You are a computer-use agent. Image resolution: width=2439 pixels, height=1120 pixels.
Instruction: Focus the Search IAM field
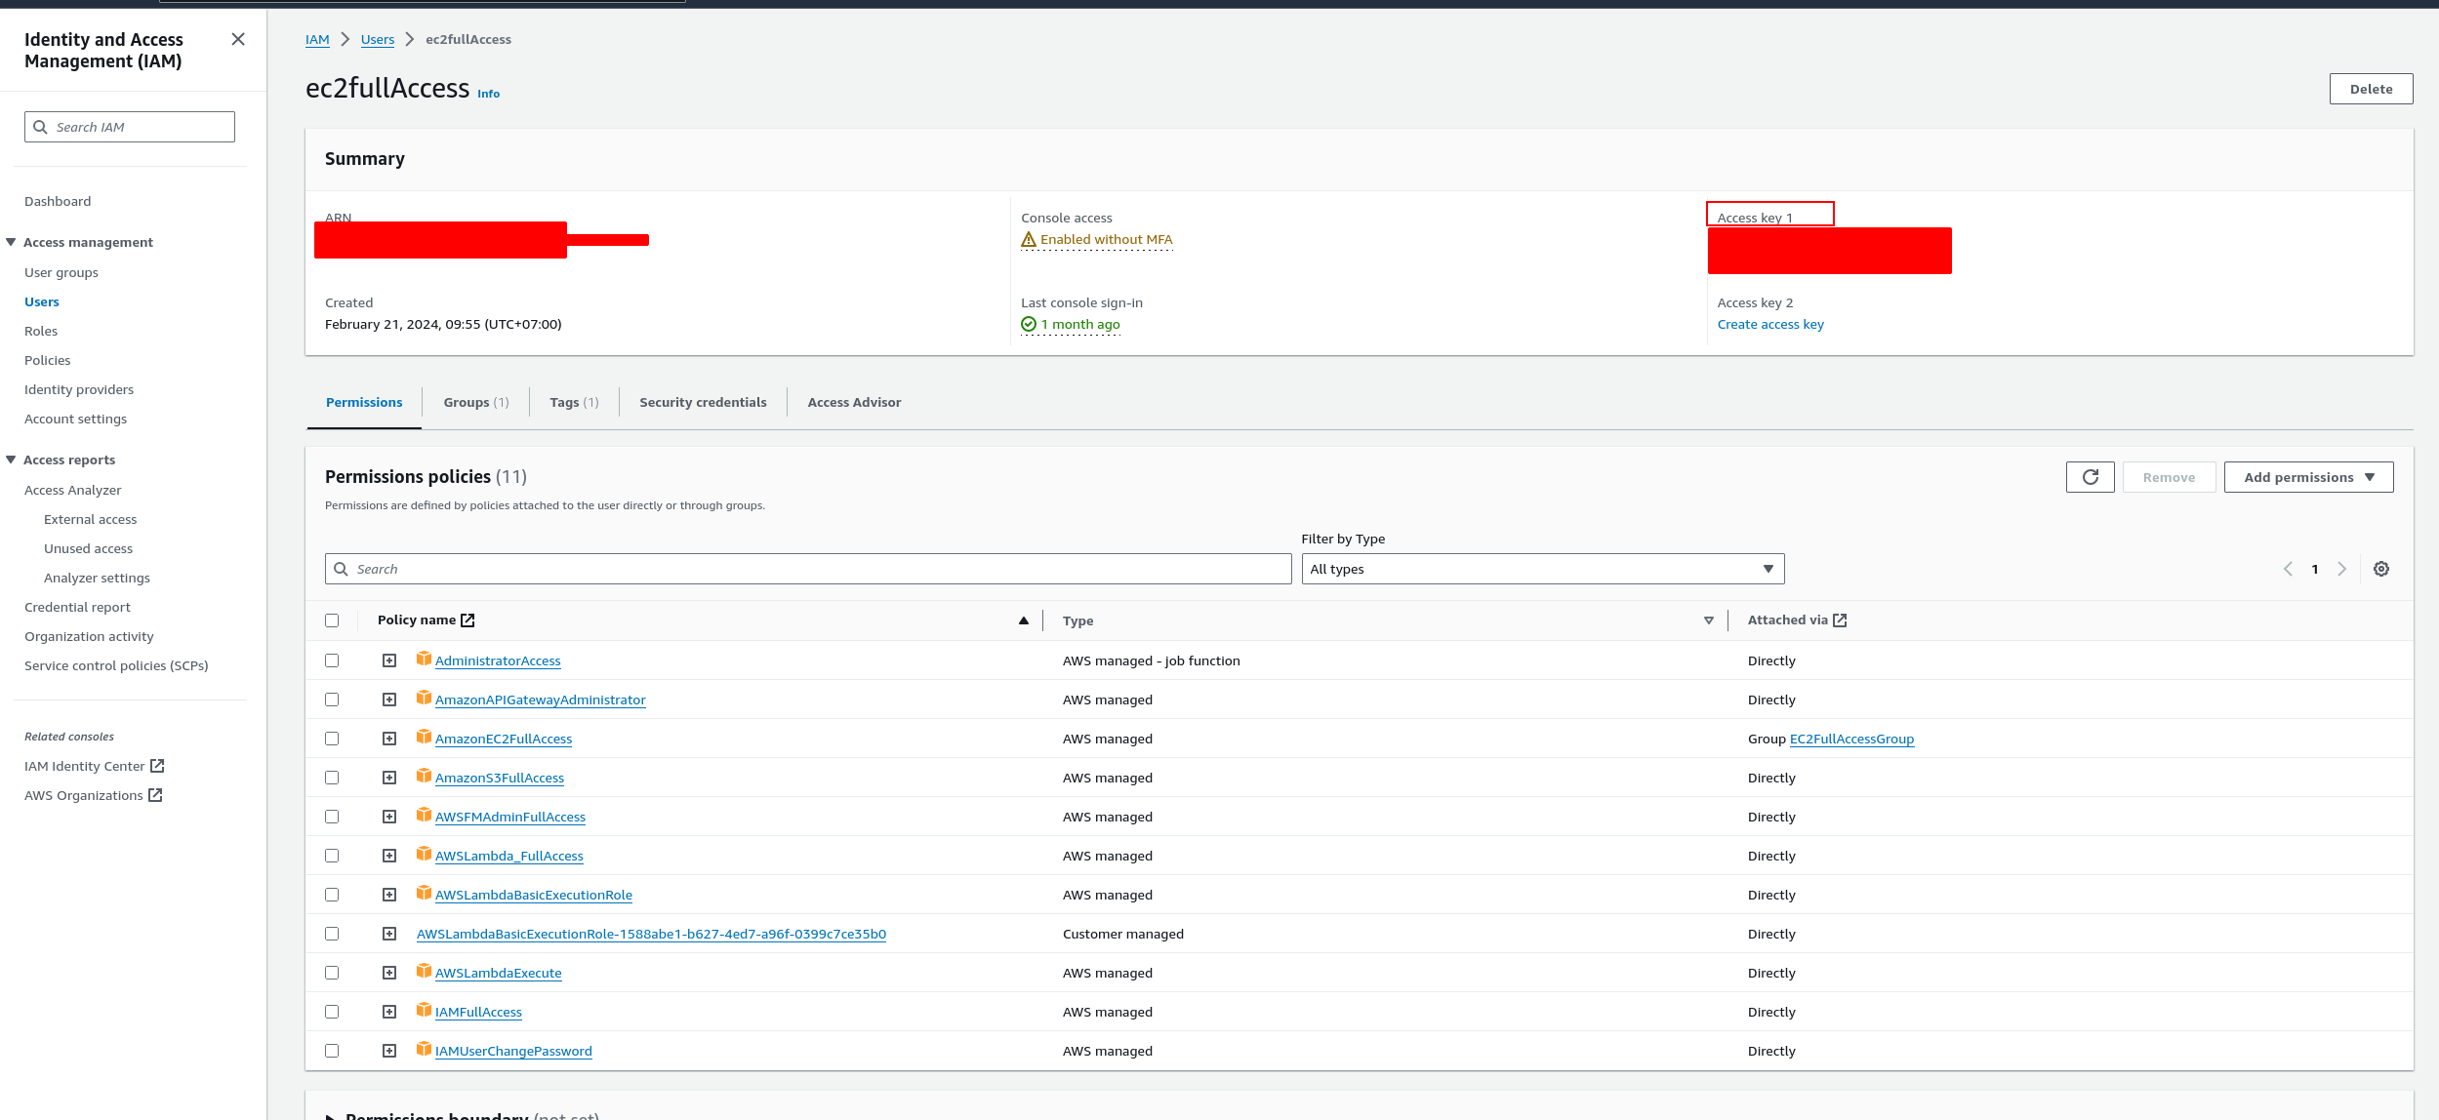tap(130, 127)
